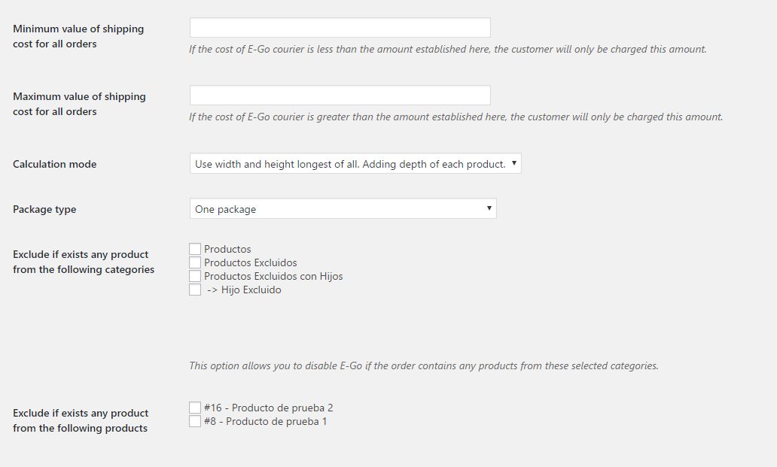Click the Productos Excluidos label text

250,262
